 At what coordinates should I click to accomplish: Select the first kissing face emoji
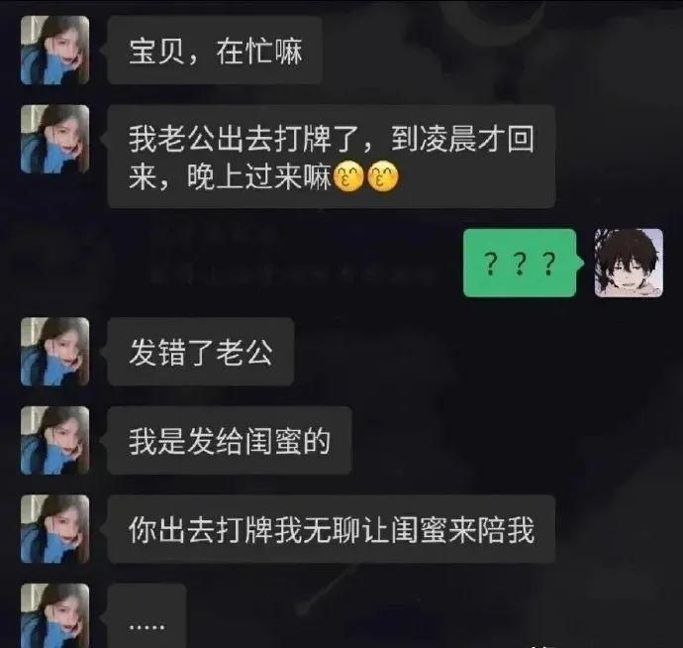[x=348, y=176]
